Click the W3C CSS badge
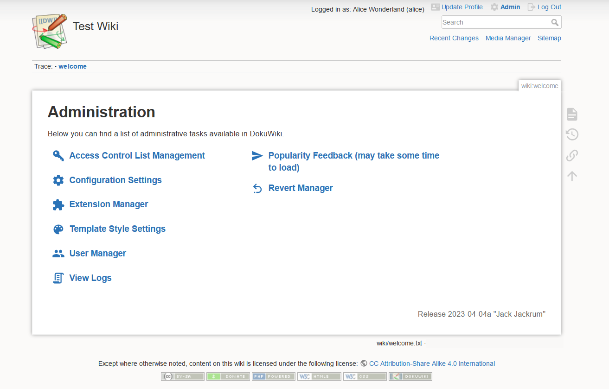The image size is (609, 389). click(x=365, y=376)
